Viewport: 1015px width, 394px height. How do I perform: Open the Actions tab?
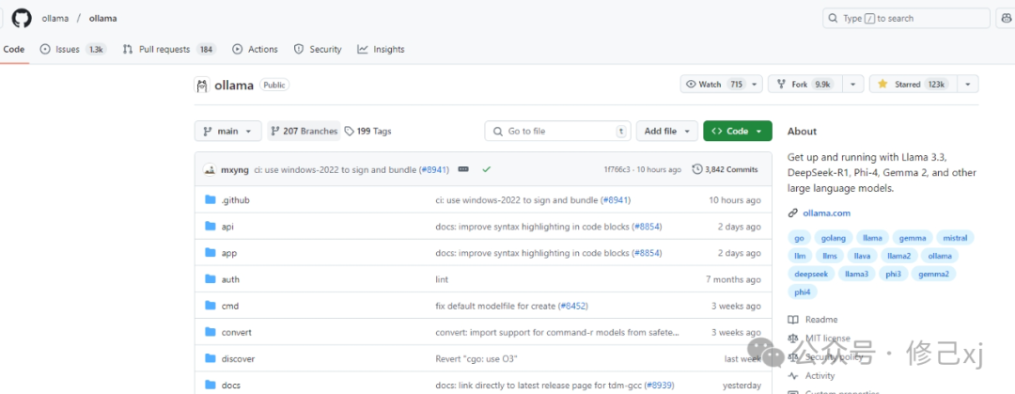coord(255,49)
